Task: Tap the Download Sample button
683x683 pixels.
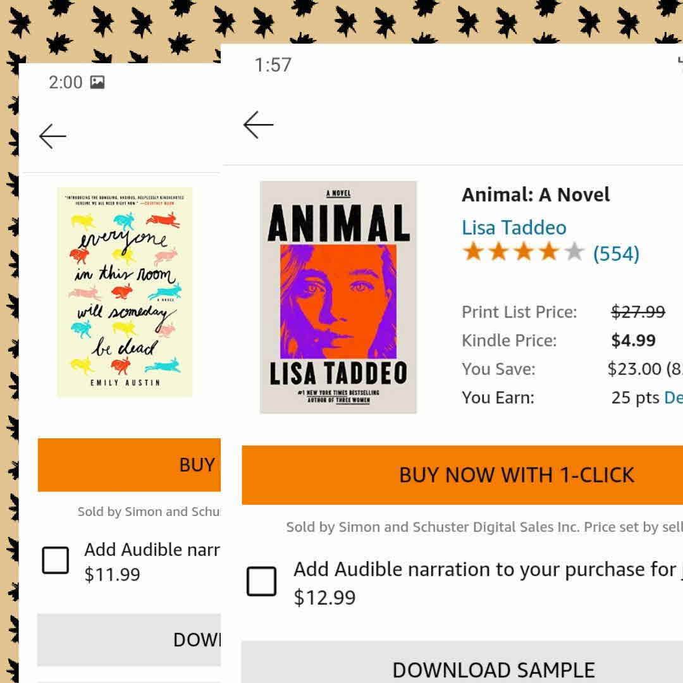Action: 493,669
